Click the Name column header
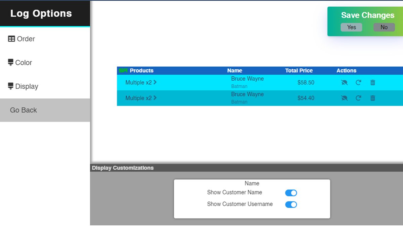The height and width of the screenshot is (226, 403). (x=235, y=71)
